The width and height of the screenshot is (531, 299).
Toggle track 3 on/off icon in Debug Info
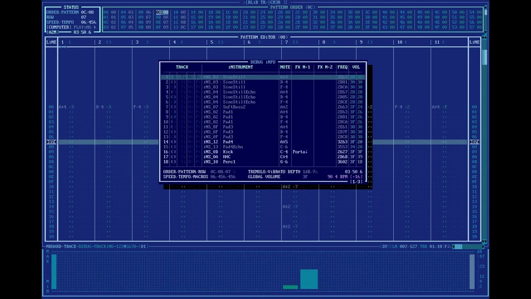tap(173, 87)
